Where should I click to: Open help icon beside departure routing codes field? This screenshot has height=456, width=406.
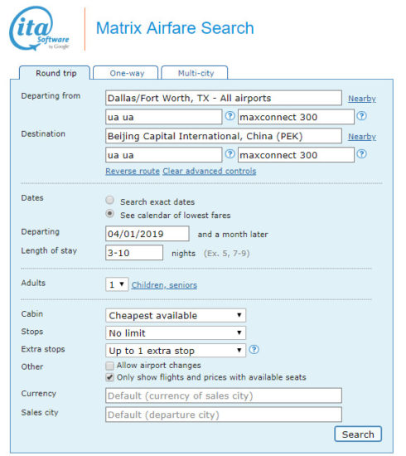coord(230,116)
